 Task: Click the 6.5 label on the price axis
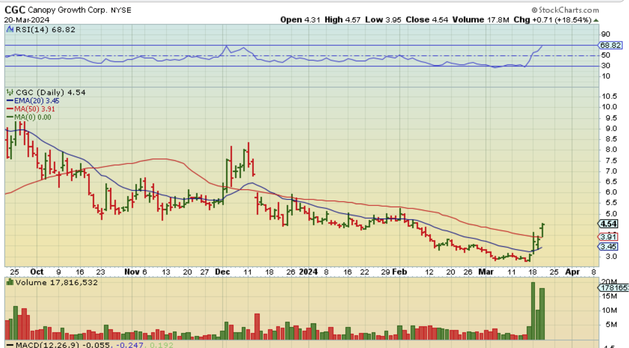611,182
